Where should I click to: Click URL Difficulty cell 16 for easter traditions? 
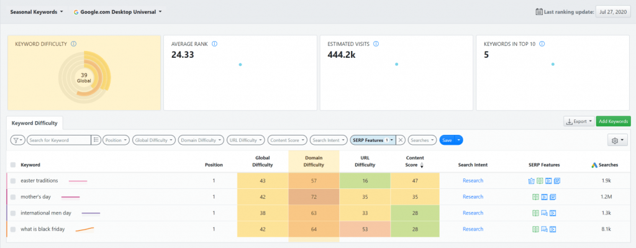pos(365,181)
